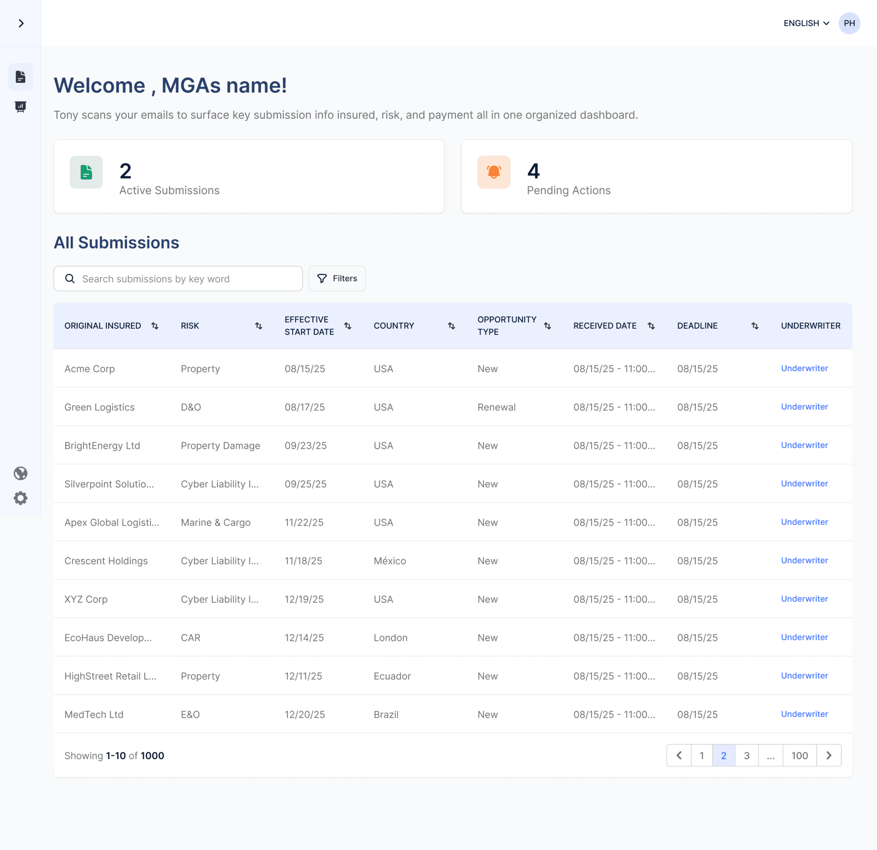Select page 3 in pagination
Viewport: 877px width, 850px height.
pyautogui.click(x=746, y=755)
